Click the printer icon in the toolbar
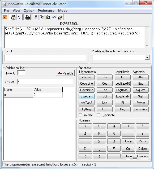Viewport: 154px width, 169px height. point(28,17)
